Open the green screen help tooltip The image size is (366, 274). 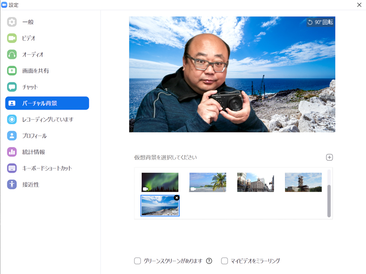coord(210,261)
